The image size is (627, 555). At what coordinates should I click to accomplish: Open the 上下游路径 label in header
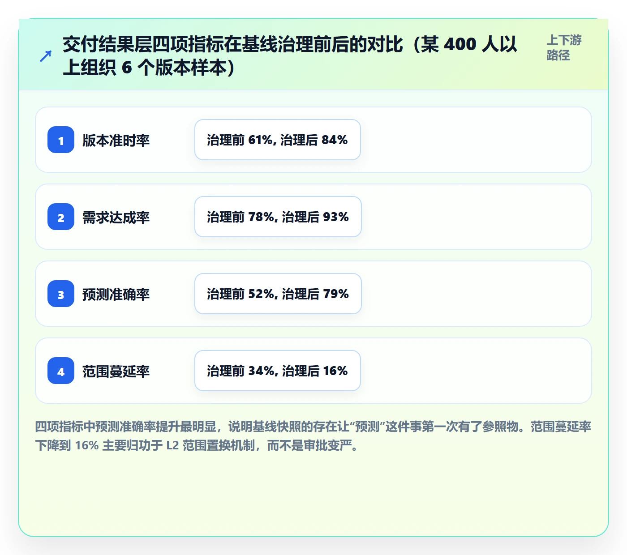[564, 47]
